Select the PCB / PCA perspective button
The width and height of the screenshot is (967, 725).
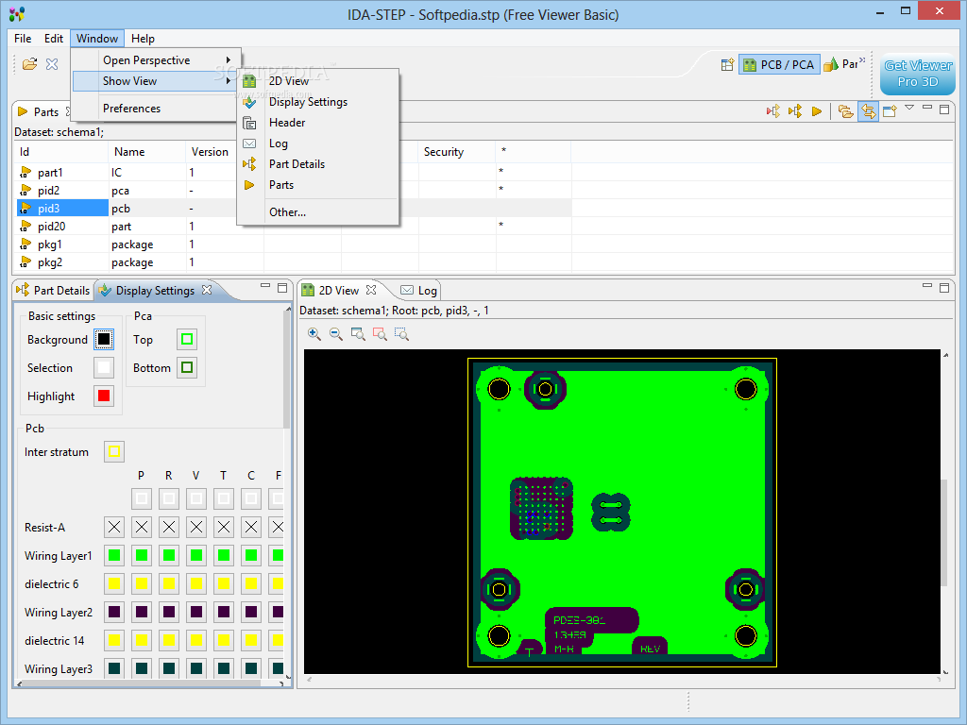(x=779, y=64)
